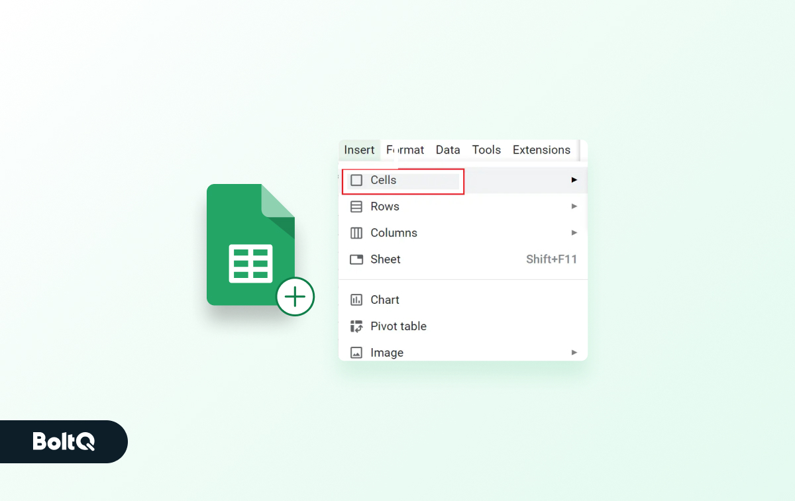Open the Data menu
Screen dimensions: 795x501
click(448, 150)
